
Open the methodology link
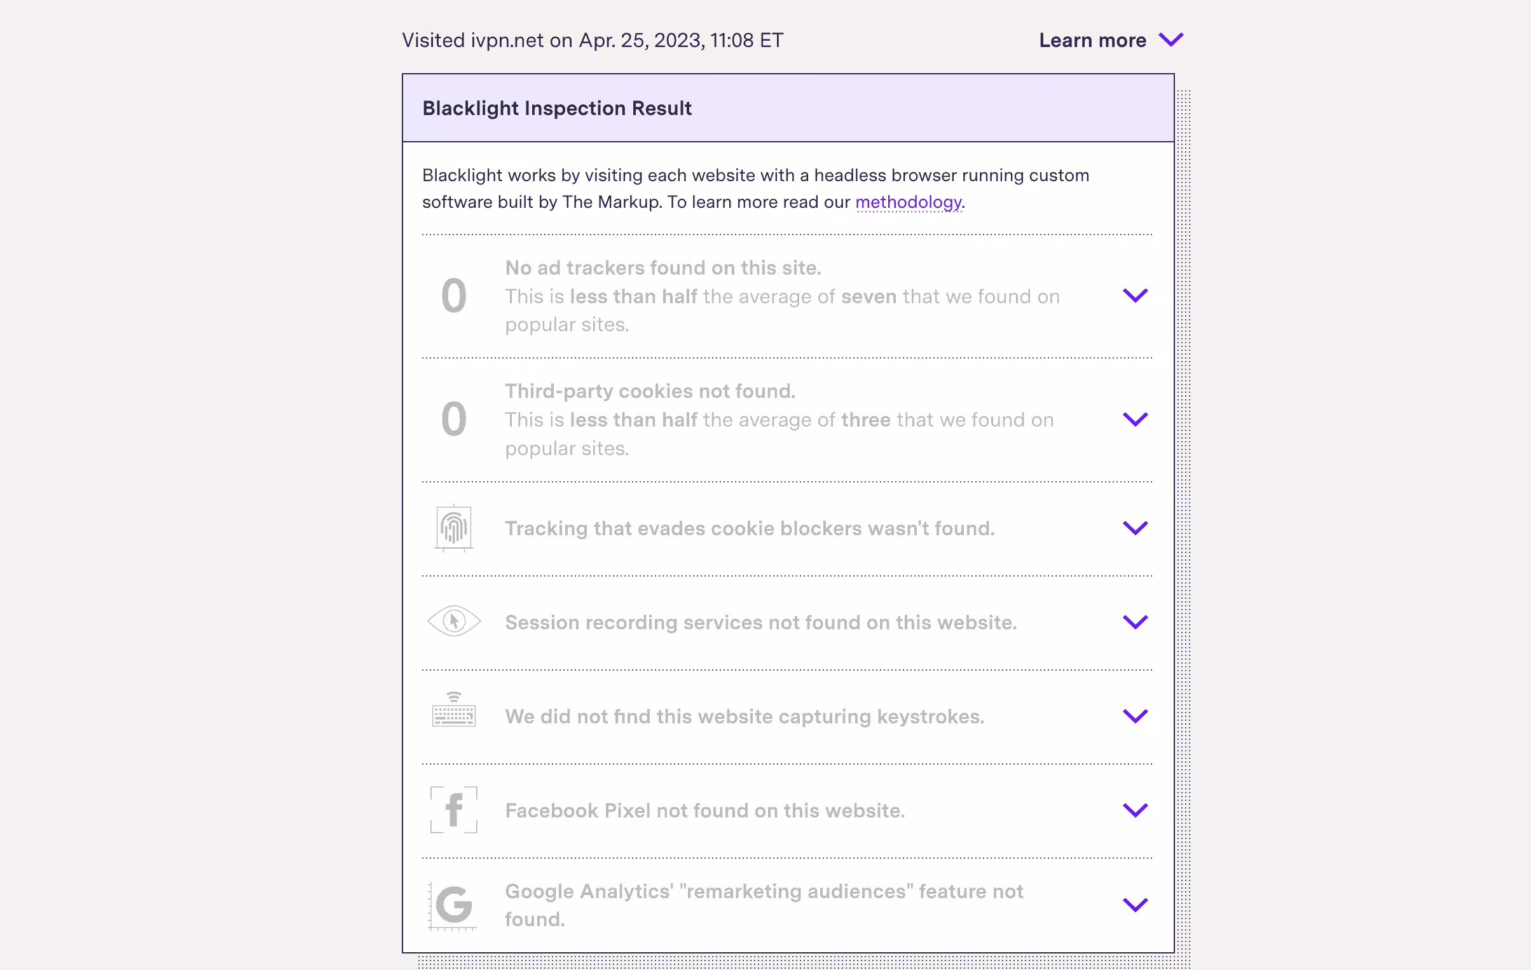909,202
